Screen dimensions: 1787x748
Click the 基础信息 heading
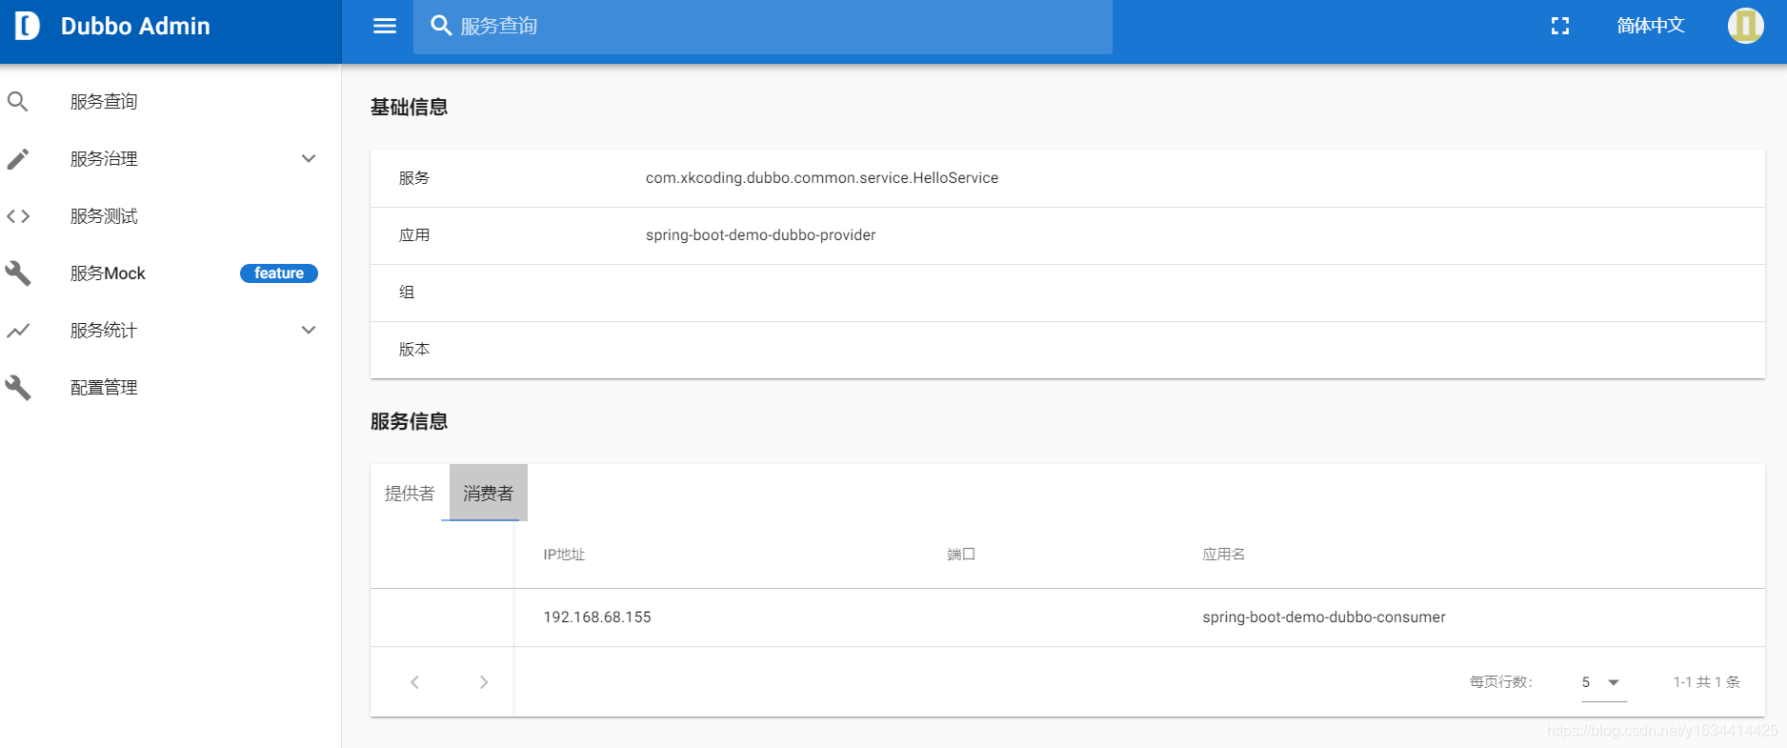click(x=410, y=107)
